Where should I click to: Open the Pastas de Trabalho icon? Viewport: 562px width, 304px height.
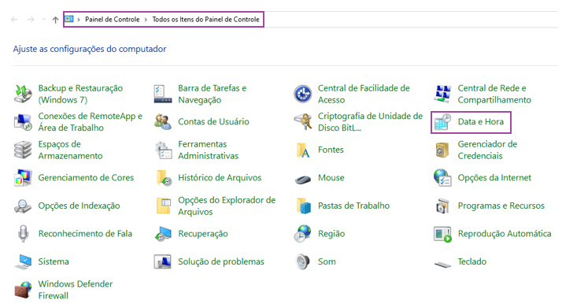304,206
